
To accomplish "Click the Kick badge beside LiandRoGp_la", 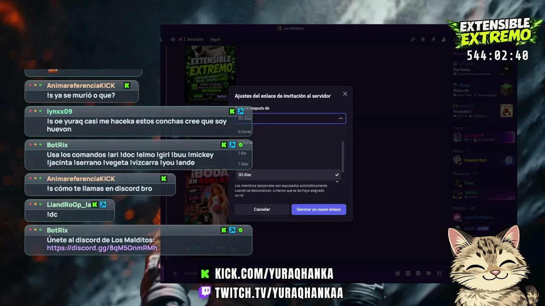I will [95, 205].
